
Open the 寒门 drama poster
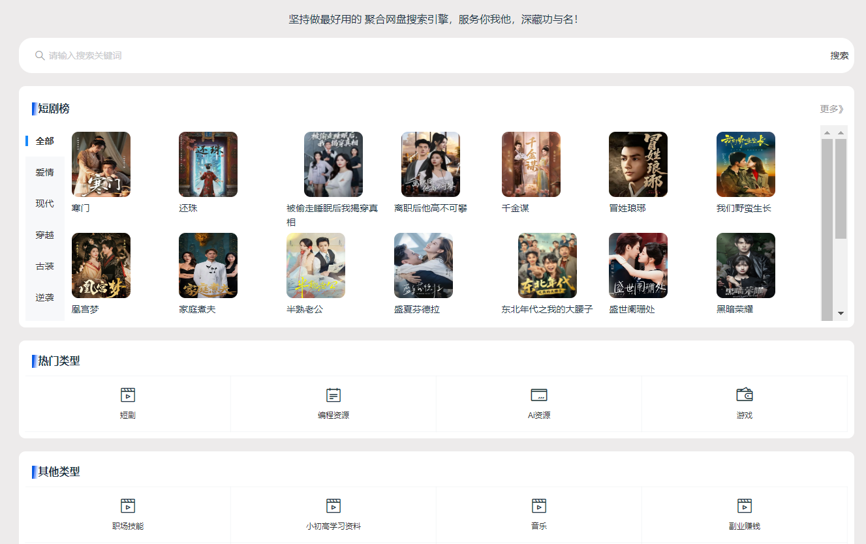pos(101,164)
